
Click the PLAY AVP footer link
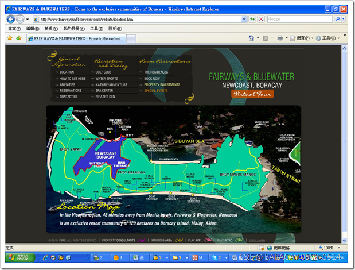[x=194, y=240]
